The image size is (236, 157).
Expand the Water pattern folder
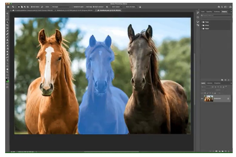coord(202,29)
